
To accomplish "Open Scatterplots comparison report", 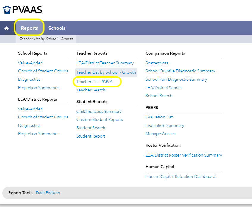I will click(x=157, y=63).
